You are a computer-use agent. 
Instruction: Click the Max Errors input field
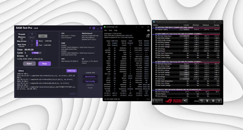tap(32, 41)
